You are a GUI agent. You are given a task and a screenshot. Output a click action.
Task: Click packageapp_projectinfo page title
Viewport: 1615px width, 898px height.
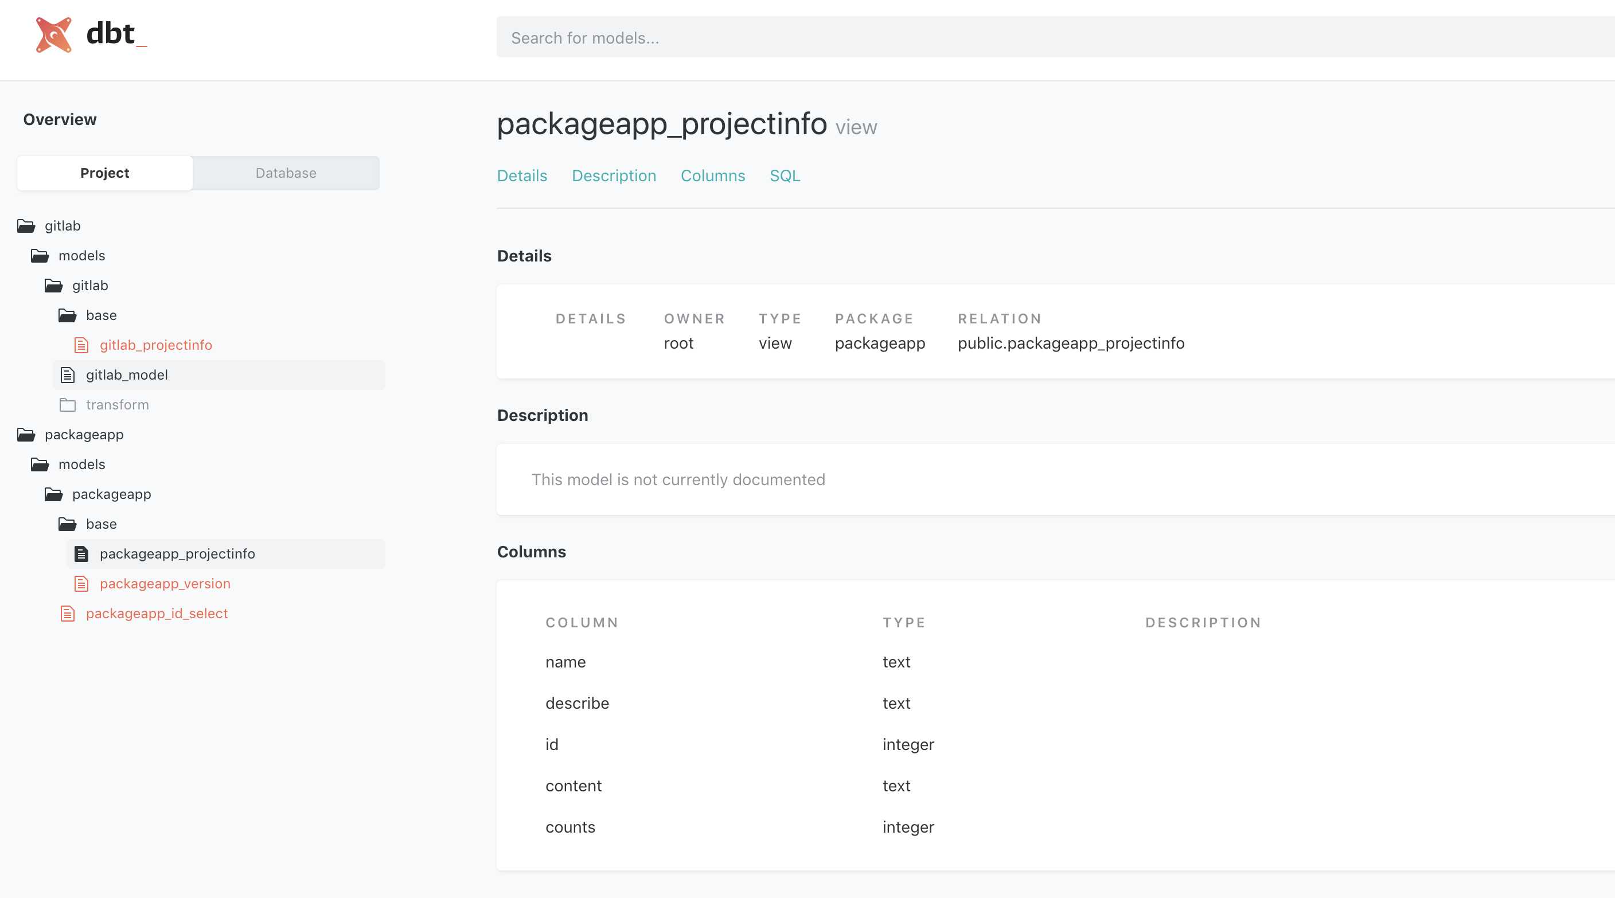click(x=662, y=123)
